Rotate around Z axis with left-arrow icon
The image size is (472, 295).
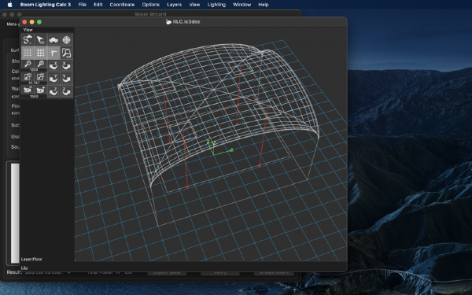53,91
